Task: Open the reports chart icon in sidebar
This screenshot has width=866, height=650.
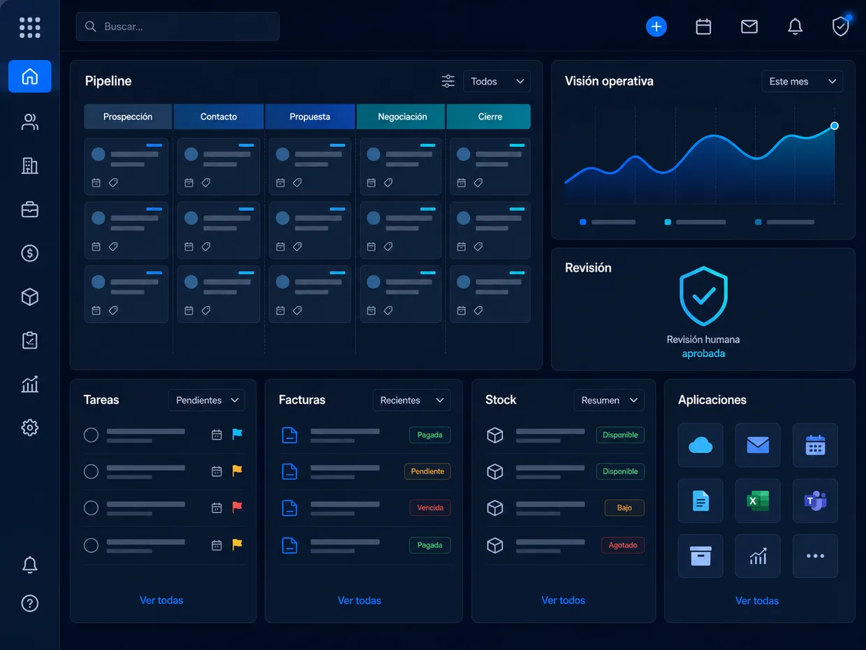Action: (30, 384)
